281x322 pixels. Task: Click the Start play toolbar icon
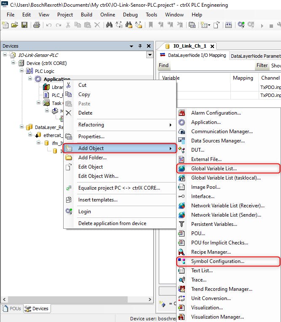click(x=262, y=26)
